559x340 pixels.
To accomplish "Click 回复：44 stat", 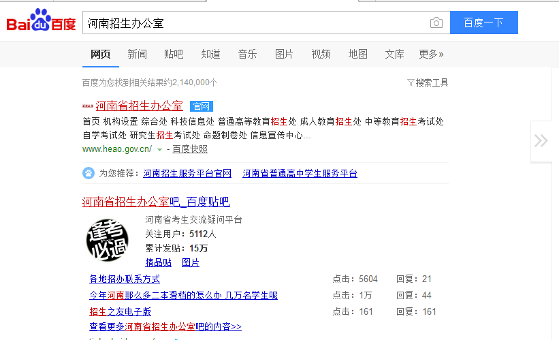I will [414, 296].
